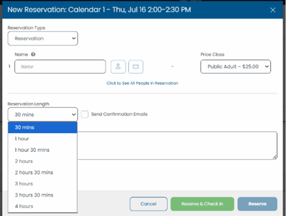Choose 1 hour 30 mins length
Viewport: 286px width, 216px height.
coord(43,150)
